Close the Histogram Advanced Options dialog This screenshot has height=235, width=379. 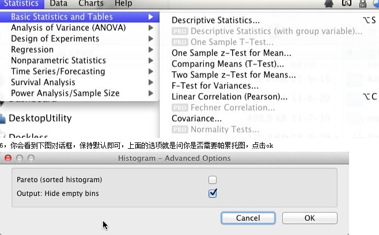pos(8,158)
